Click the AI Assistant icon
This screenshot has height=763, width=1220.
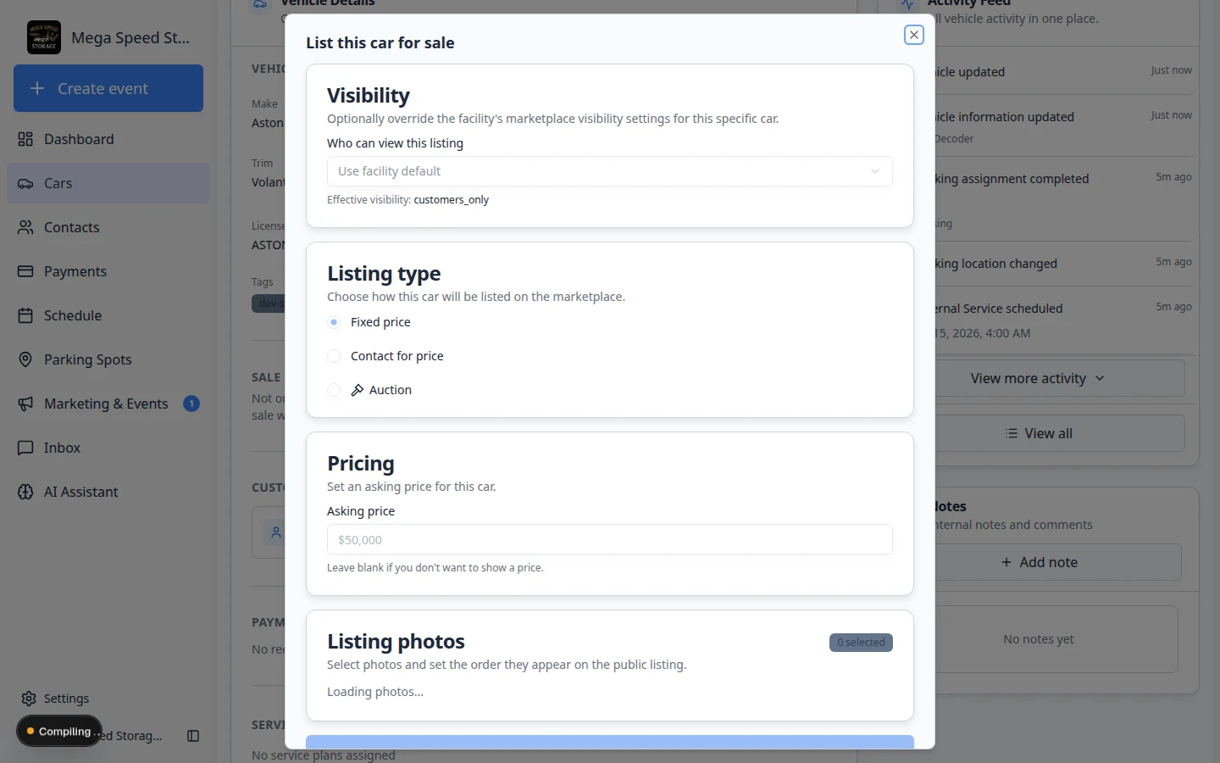(x=25, y=492)
